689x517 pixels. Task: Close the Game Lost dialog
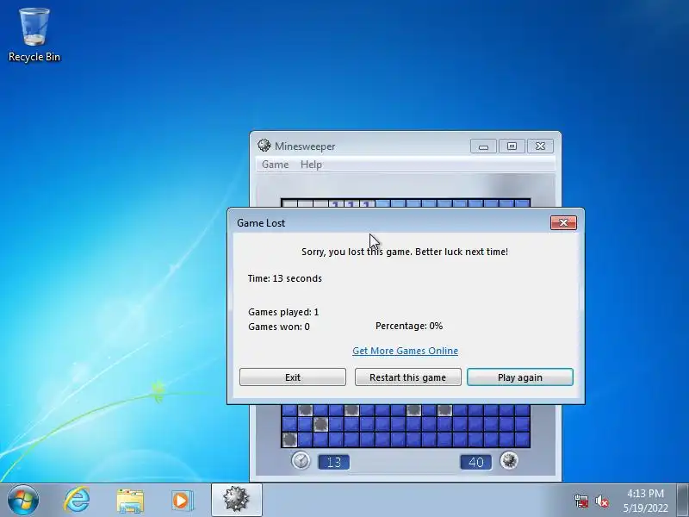[x=563, y=223]
